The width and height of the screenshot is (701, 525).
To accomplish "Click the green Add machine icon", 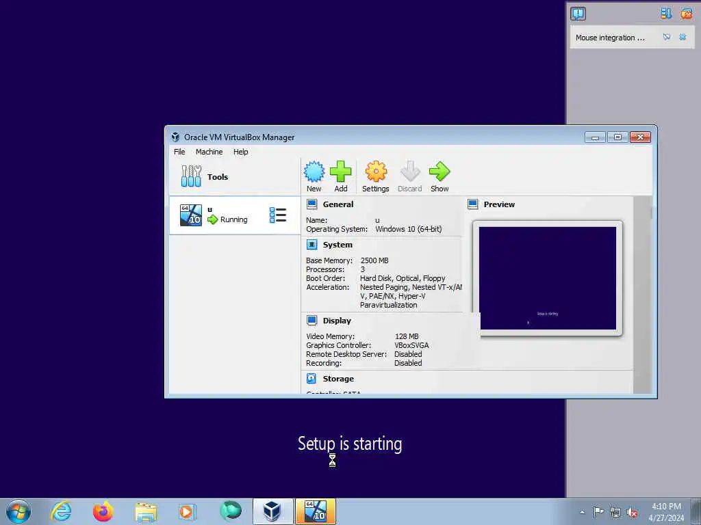I will [x=341, y=172].
